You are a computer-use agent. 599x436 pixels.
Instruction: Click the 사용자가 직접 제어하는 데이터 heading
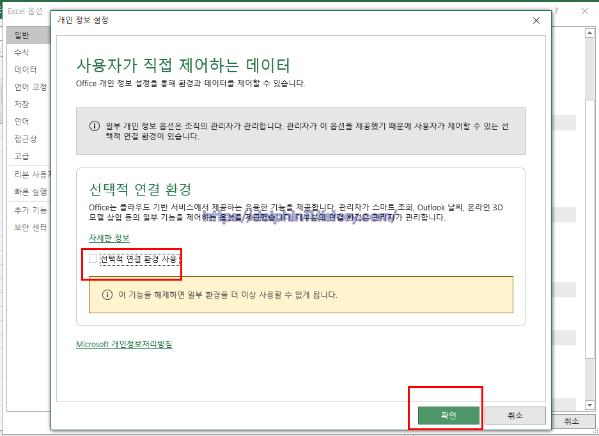pos(183,65)
